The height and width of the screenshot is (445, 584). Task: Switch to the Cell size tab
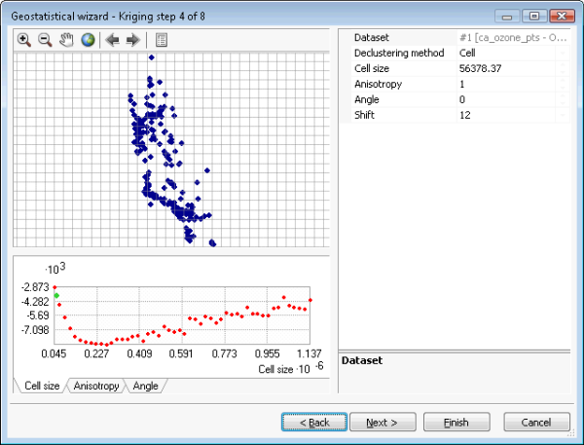pyautogui.click(x=41, y=387)
